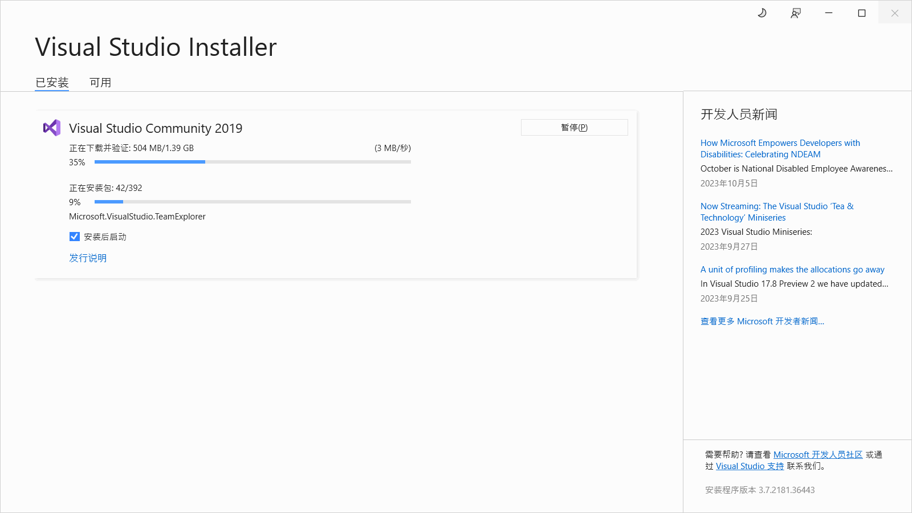The height and width of the screenshot is (513, 912).
Task: Click the 2023年10月5日 news date
Action: click(x=729, y=184)
